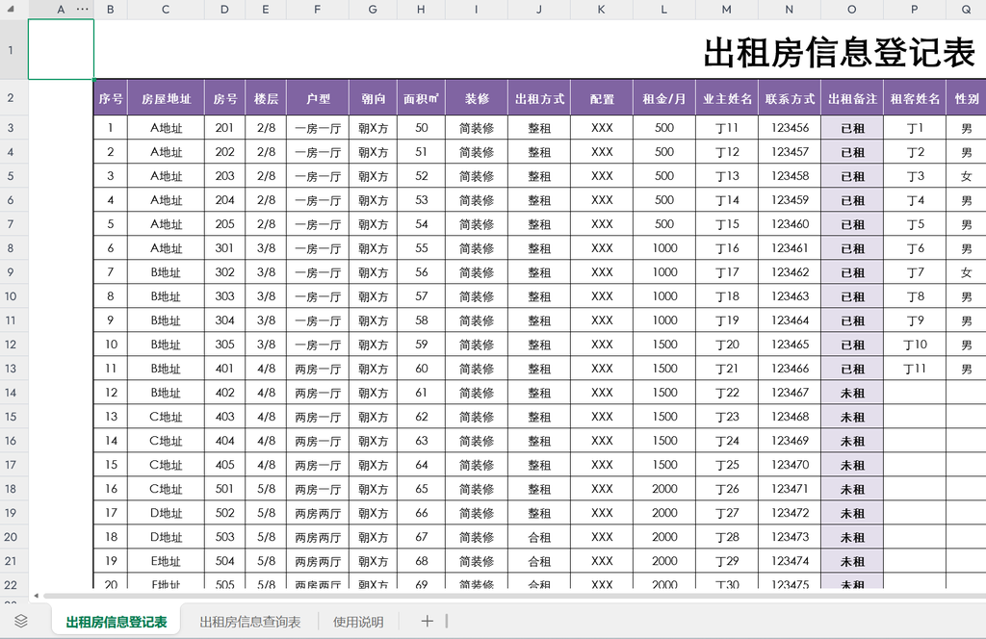Click room number cell 301
This screenshot has height=639, width=986.
coord(225,248)
